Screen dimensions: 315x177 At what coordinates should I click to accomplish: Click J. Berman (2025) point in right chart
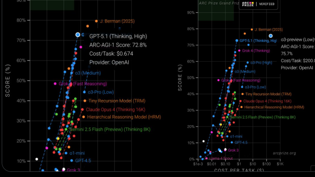tap(252, 30)
